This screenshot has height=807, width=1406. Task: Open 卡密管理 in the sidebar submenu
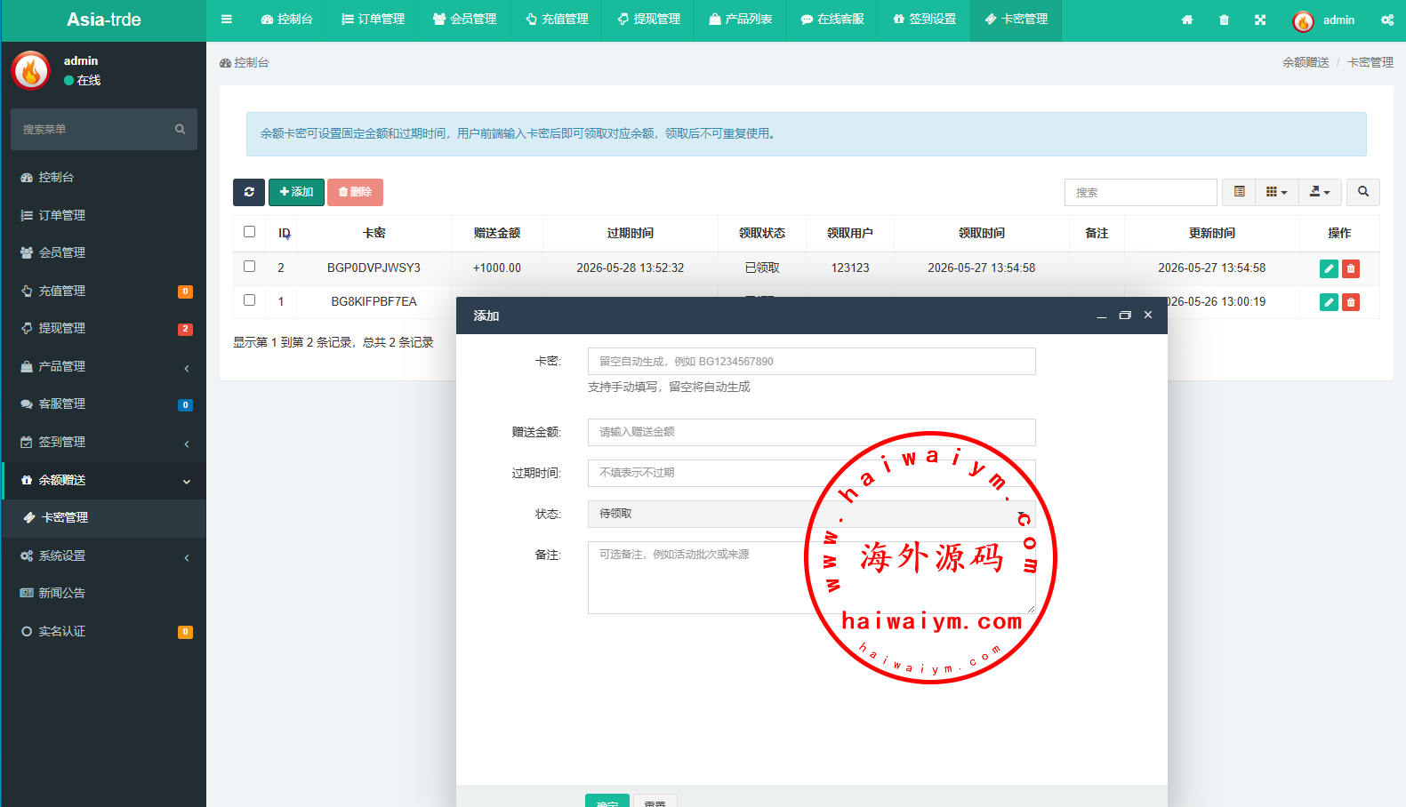pyautogui.click(x=104, y=517)
